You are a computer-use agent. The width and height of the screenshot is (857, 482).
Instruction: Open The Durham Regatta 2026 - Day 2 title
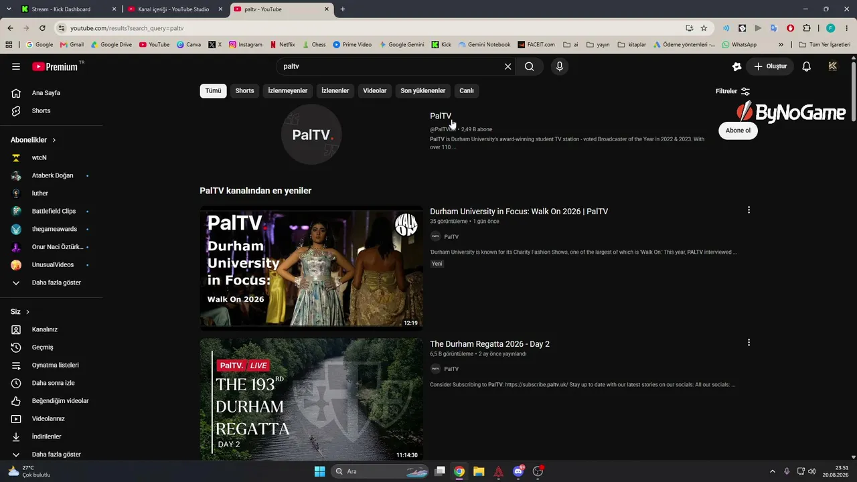489,344
